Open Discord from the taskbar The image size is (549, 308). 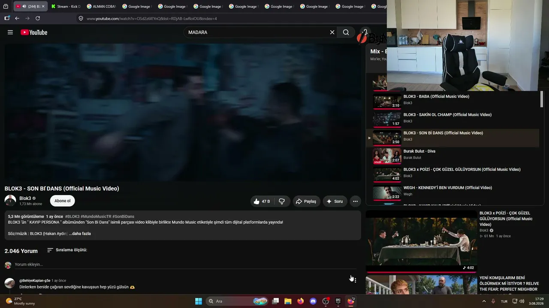coord(313,301)
